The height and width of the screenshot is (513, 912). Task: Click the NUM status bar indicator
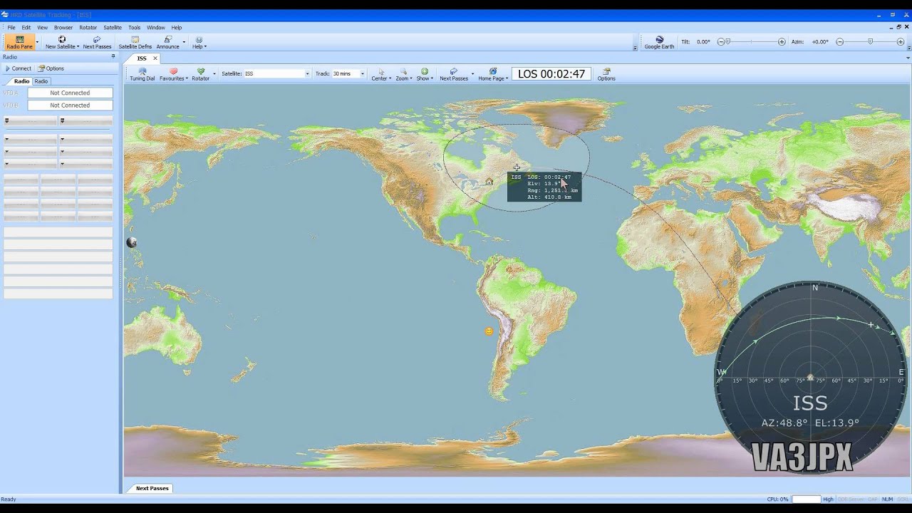[887, 499]
